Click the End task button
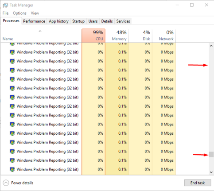The width and height of the screenshot is (214, 191). (x=198, y=183)
